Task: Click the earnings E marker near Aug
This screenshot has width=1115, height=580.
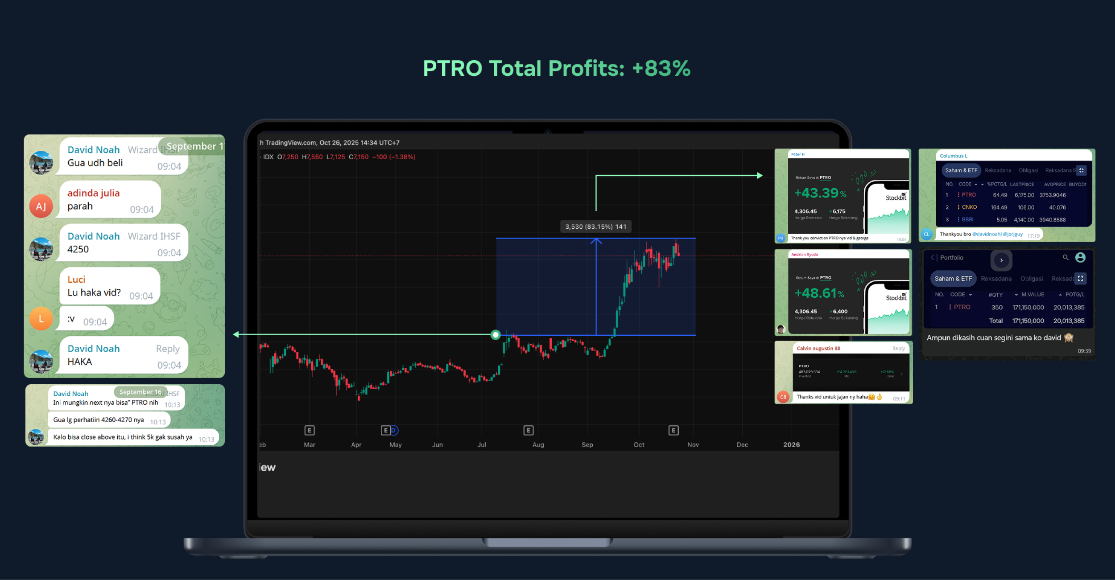Action: pyautogui.click(x=528, y=430)
